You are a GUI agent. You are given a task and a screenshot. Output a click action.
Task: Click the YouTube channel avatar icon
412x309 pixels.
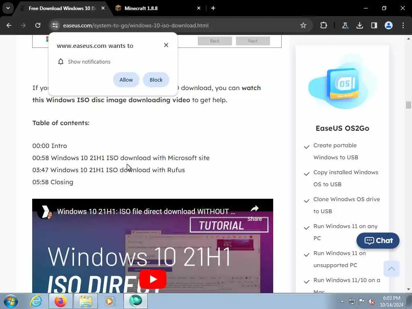(45, 212)
